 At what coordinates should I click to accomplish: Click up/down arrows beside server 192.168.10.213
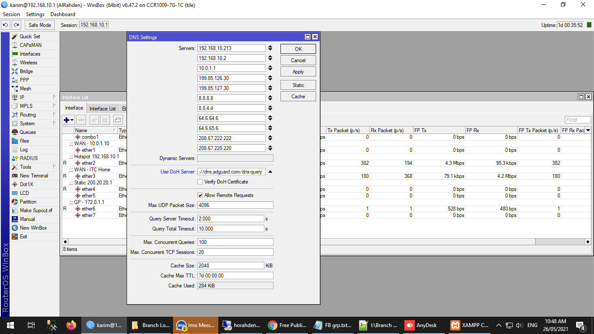click(x=270, y=48)
